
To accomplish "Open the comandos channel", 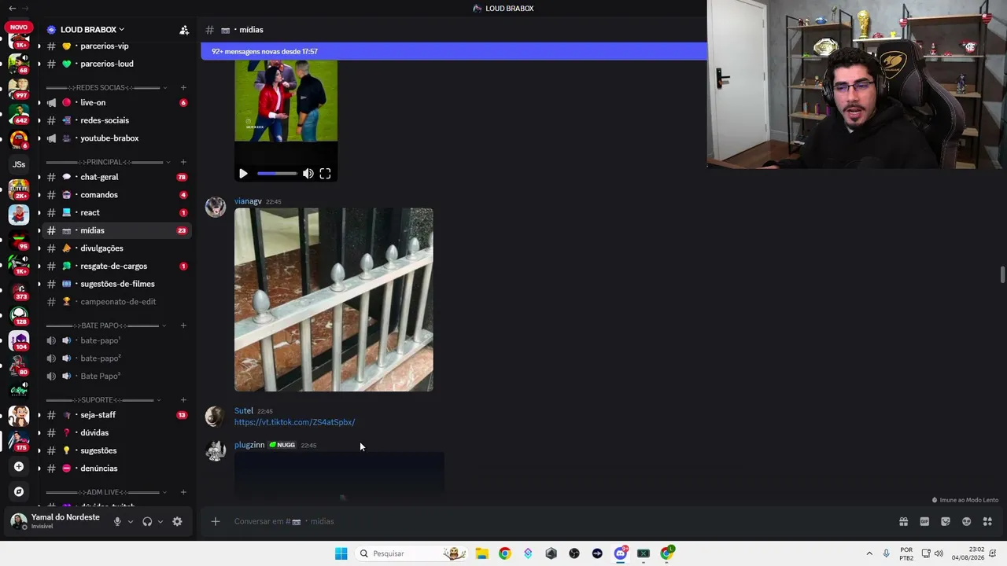I will (116, 195).
